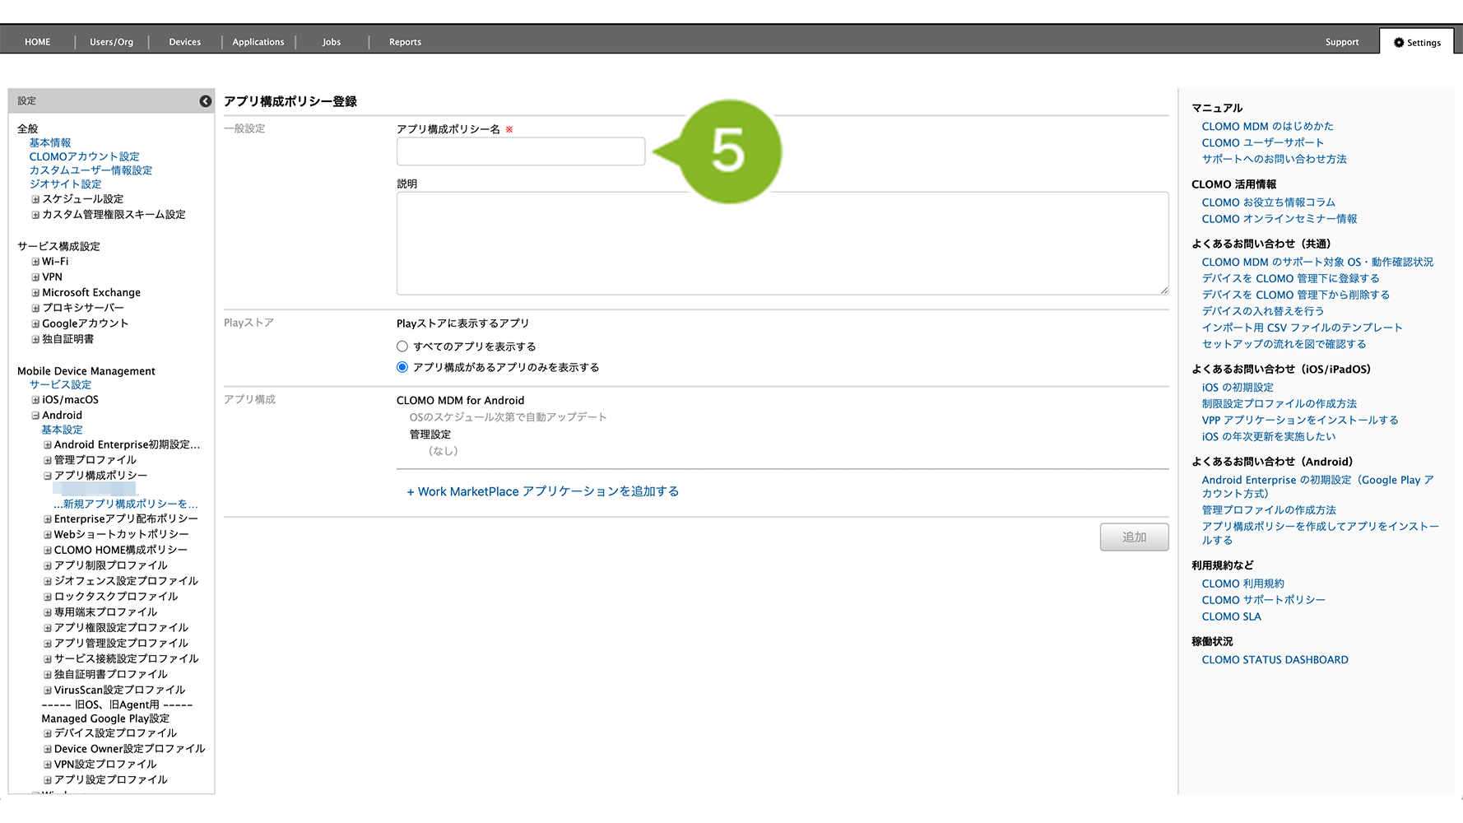This screenshot has width=1463, height=823.
Task: Open CLOMO オンラインセミナー情報 link
Action: (1280, 219)
